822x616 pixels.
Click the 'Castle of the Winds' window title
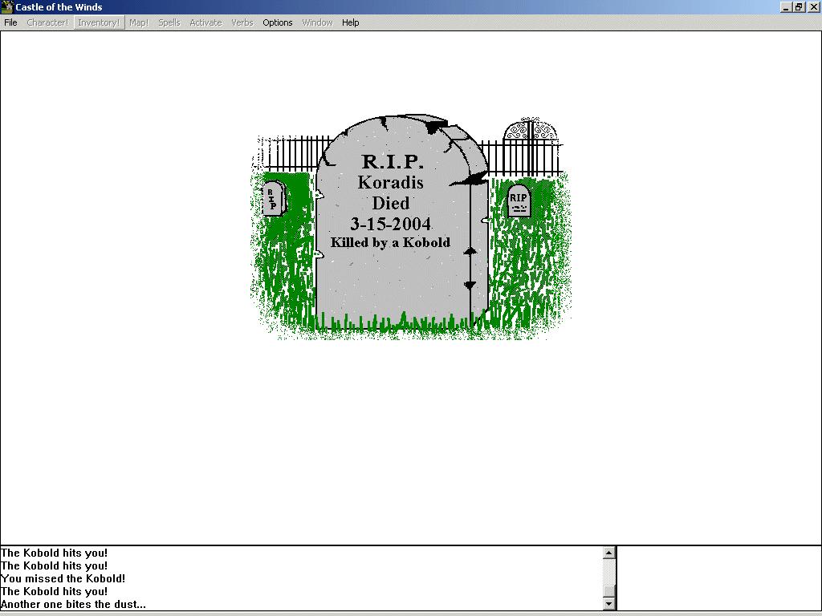59,6
